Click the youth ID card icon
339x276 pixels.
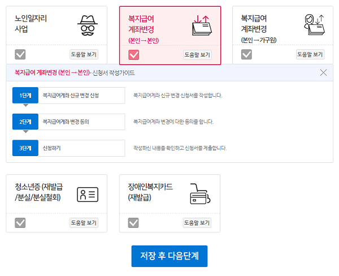tap(88, 195)
